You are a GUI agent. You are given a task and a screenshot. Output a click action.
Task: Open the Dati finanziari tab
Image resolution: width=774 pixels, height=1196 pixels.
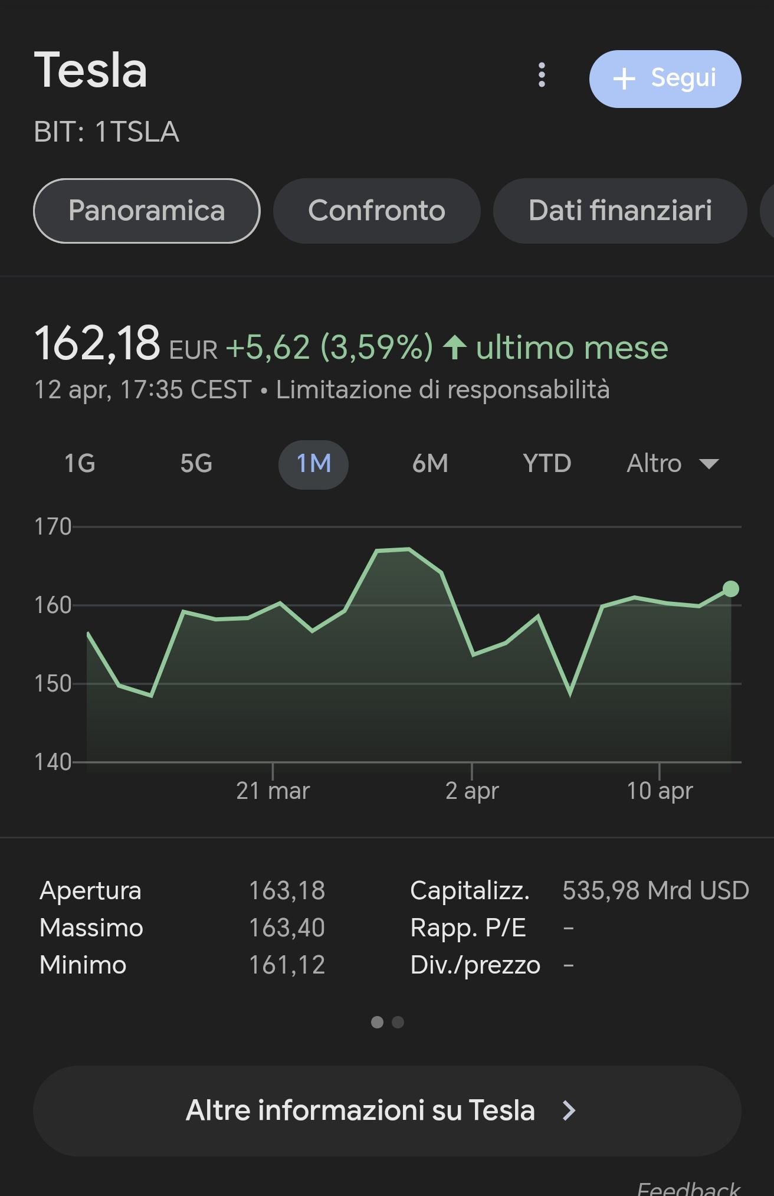(x=620, y=211)
